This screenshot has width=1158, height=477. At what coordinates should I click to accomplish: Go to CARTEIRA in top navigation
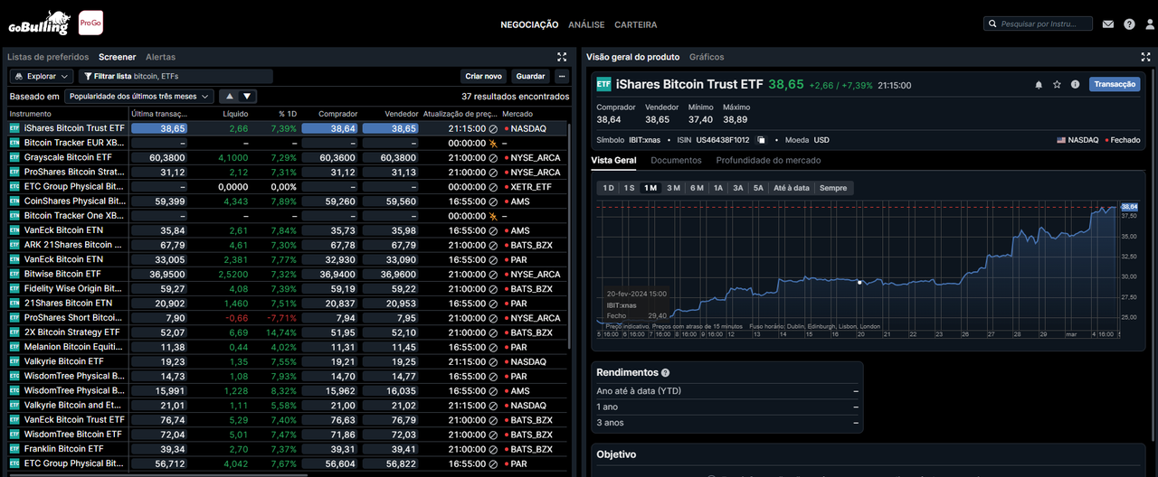point(636,24)
